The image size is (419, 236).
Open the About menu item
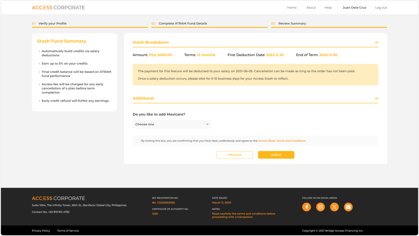311,7
